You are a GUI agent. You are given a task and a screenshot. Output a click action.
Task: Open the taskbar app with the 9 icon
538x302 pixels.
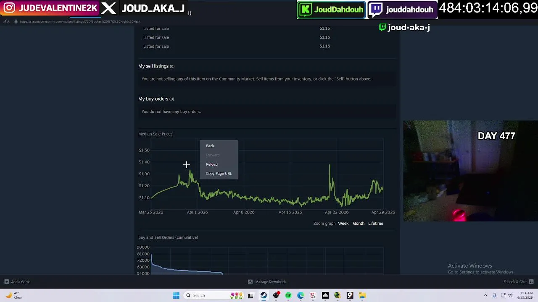click(350, 295)
